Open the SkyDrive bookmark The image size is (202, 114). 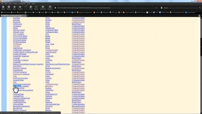click(20, 13)
